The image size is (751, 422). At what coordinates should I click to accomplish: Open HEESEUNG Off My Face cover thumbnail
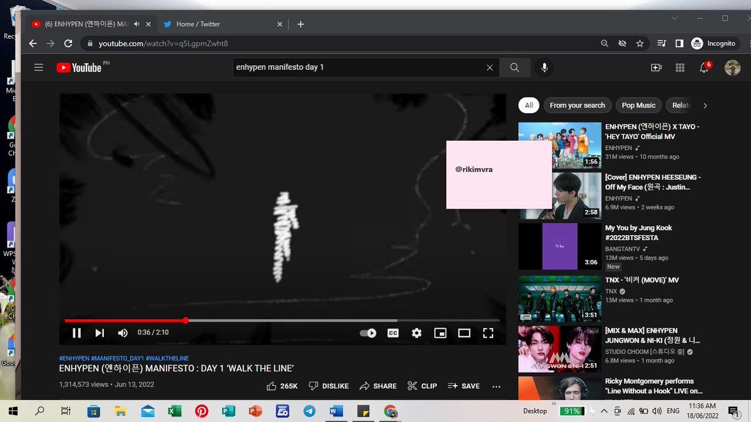click(559, 196)
